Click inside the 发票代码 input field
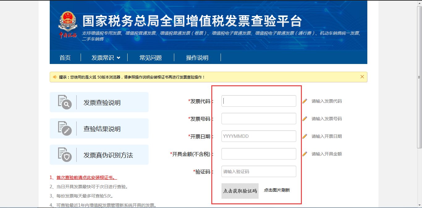Image resolution: width=422 pixels, height=208 pixels. pyautogui.click(x=259, y=101)
